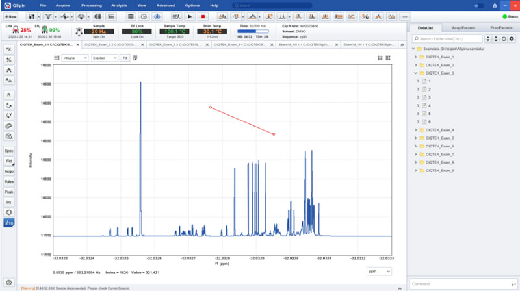Click the New button in toolbar
The height and width of the screenshot is (291, 520).
tap(10, 16)
